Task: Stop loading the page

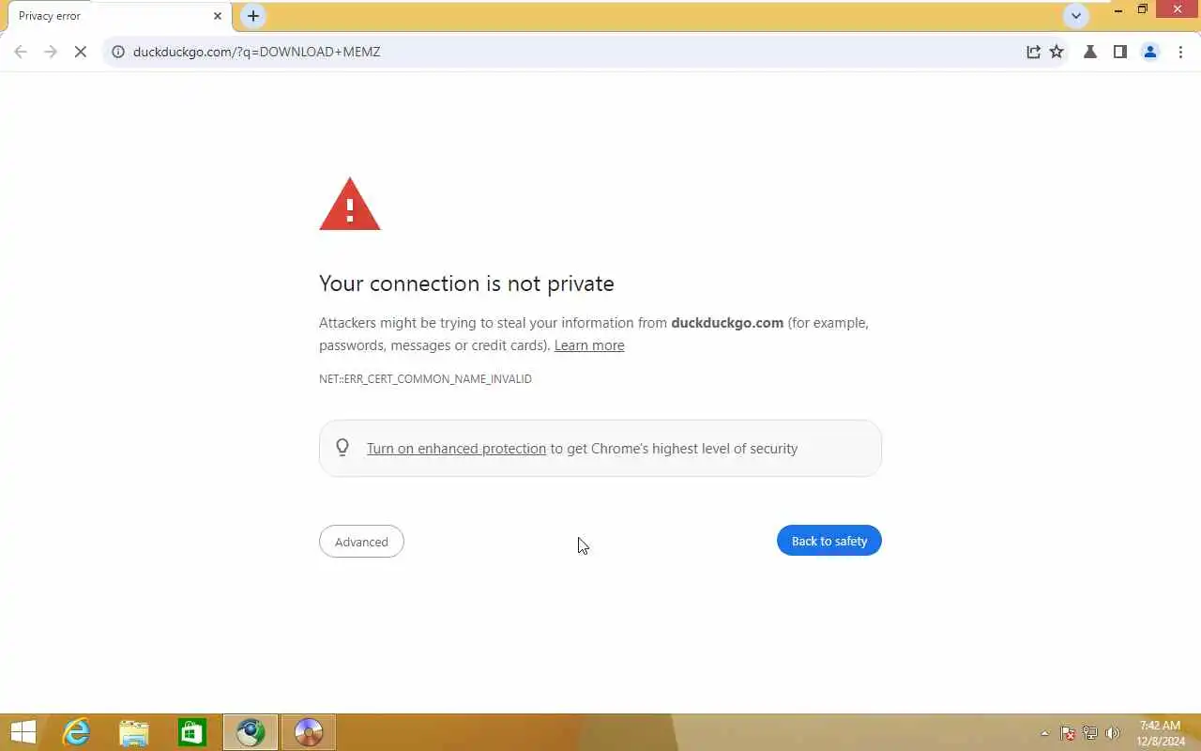Action: [81, 52]
